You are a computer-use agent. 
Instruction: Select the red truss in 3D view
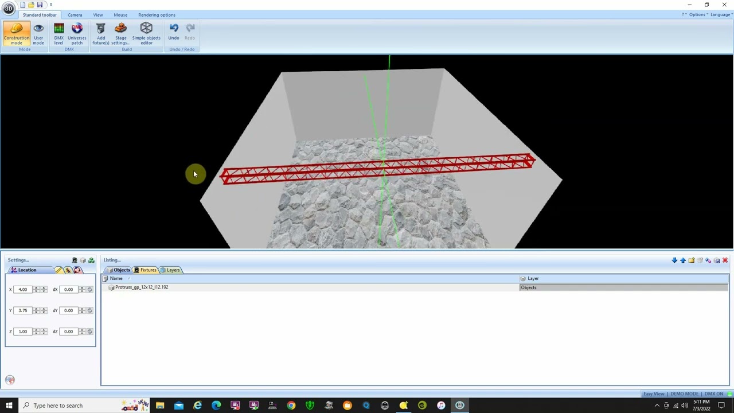[x=378, y=169]
